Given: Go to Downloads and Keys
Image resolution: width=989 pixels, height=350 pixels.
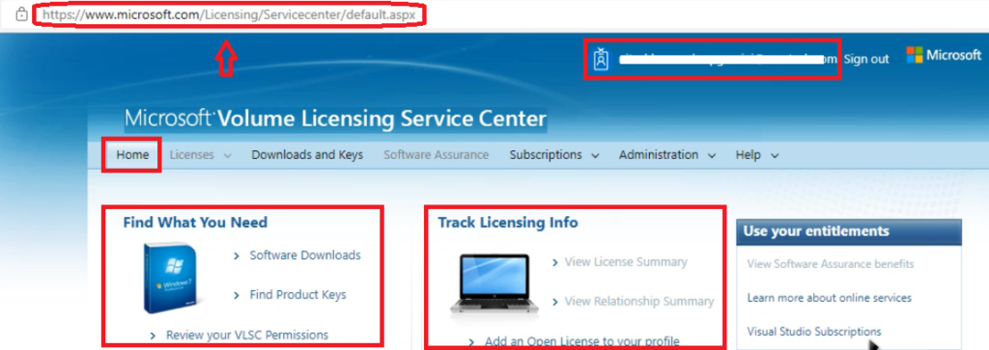Looking at the screenshot, I should click(x=307, y=154).
